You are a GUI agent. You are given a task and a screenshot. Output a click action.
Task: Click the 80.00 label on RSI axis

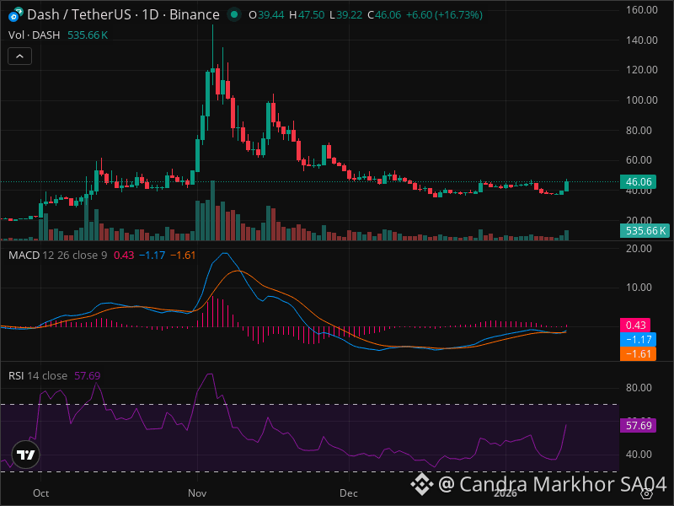pos(639,388)
